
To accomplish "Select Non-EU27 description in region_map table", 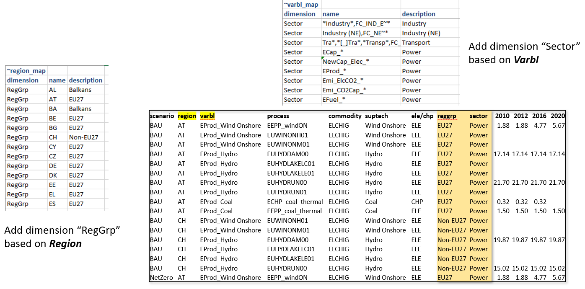I will coord(86,137).
